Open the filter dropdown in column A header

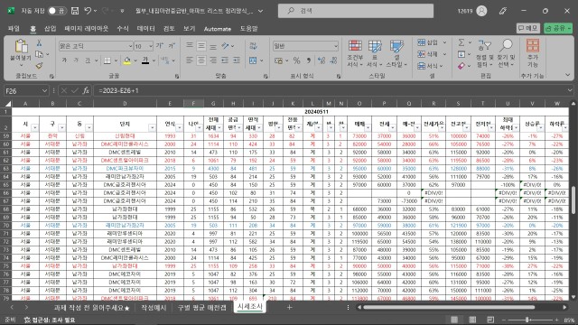34,128
